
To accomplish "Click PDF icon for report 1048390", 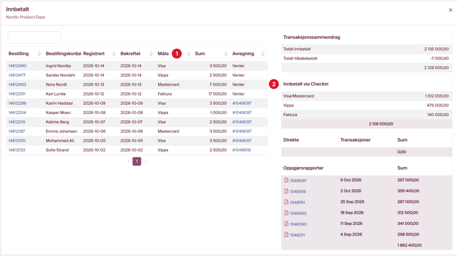I will (286, 224).
